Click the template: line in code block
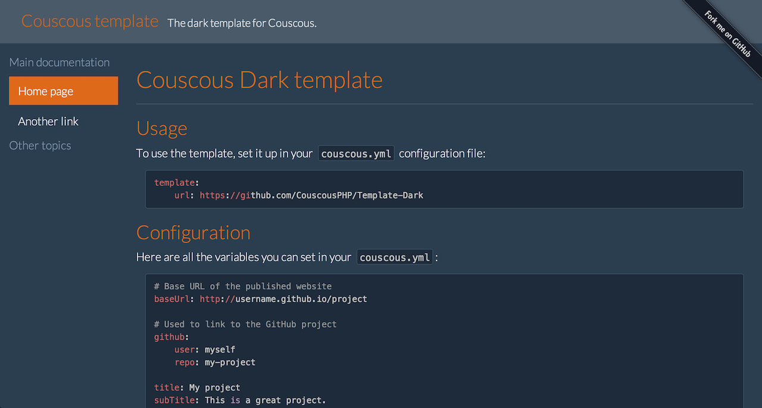 coord(177,183)
